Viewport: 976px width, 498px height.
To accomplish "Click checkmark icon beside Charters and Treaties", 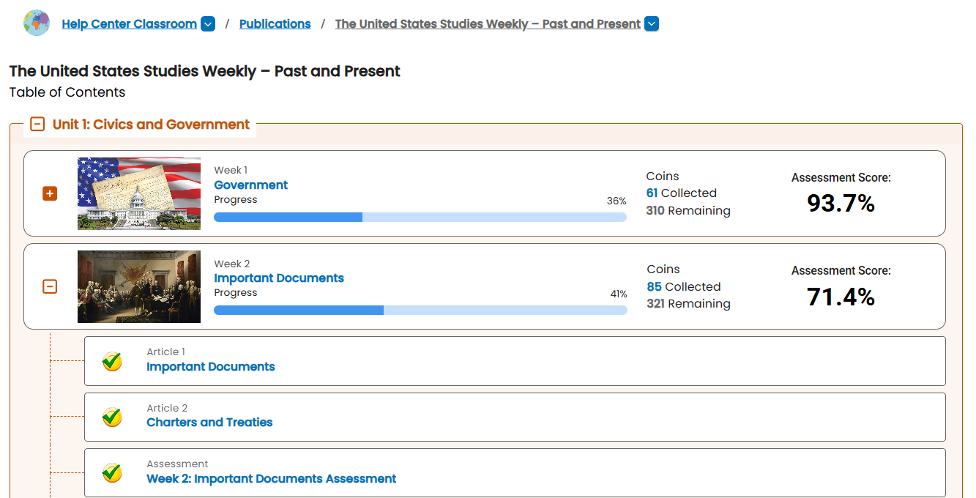I will [112, 417].
